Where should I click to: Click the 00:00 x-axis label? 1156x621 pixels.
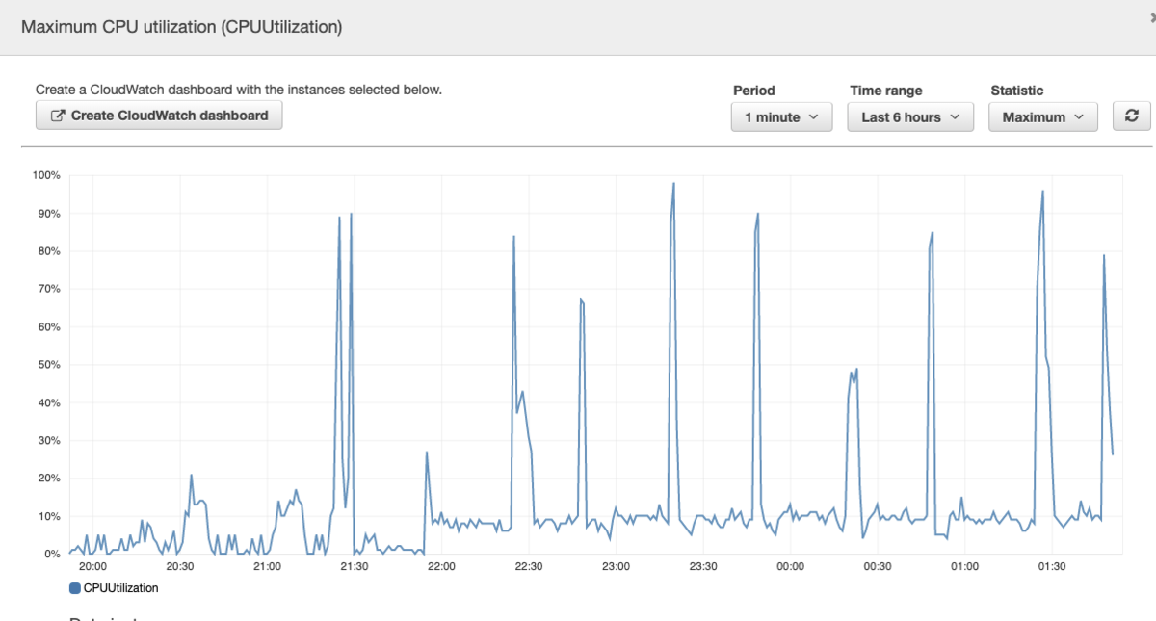[790, 566]
